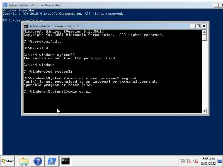Click the Command Prompt scroll down arrow

tap(204, 111)
